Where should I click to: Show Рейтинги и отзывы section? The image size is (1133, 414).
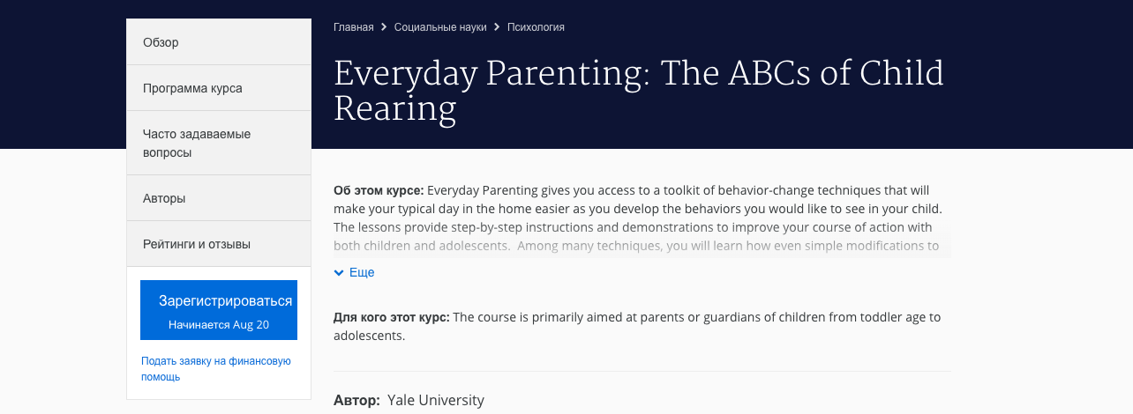tap(196, 244)
